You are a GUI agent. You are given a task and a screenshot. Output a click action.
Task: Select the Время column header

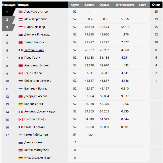tap(89, 5)
